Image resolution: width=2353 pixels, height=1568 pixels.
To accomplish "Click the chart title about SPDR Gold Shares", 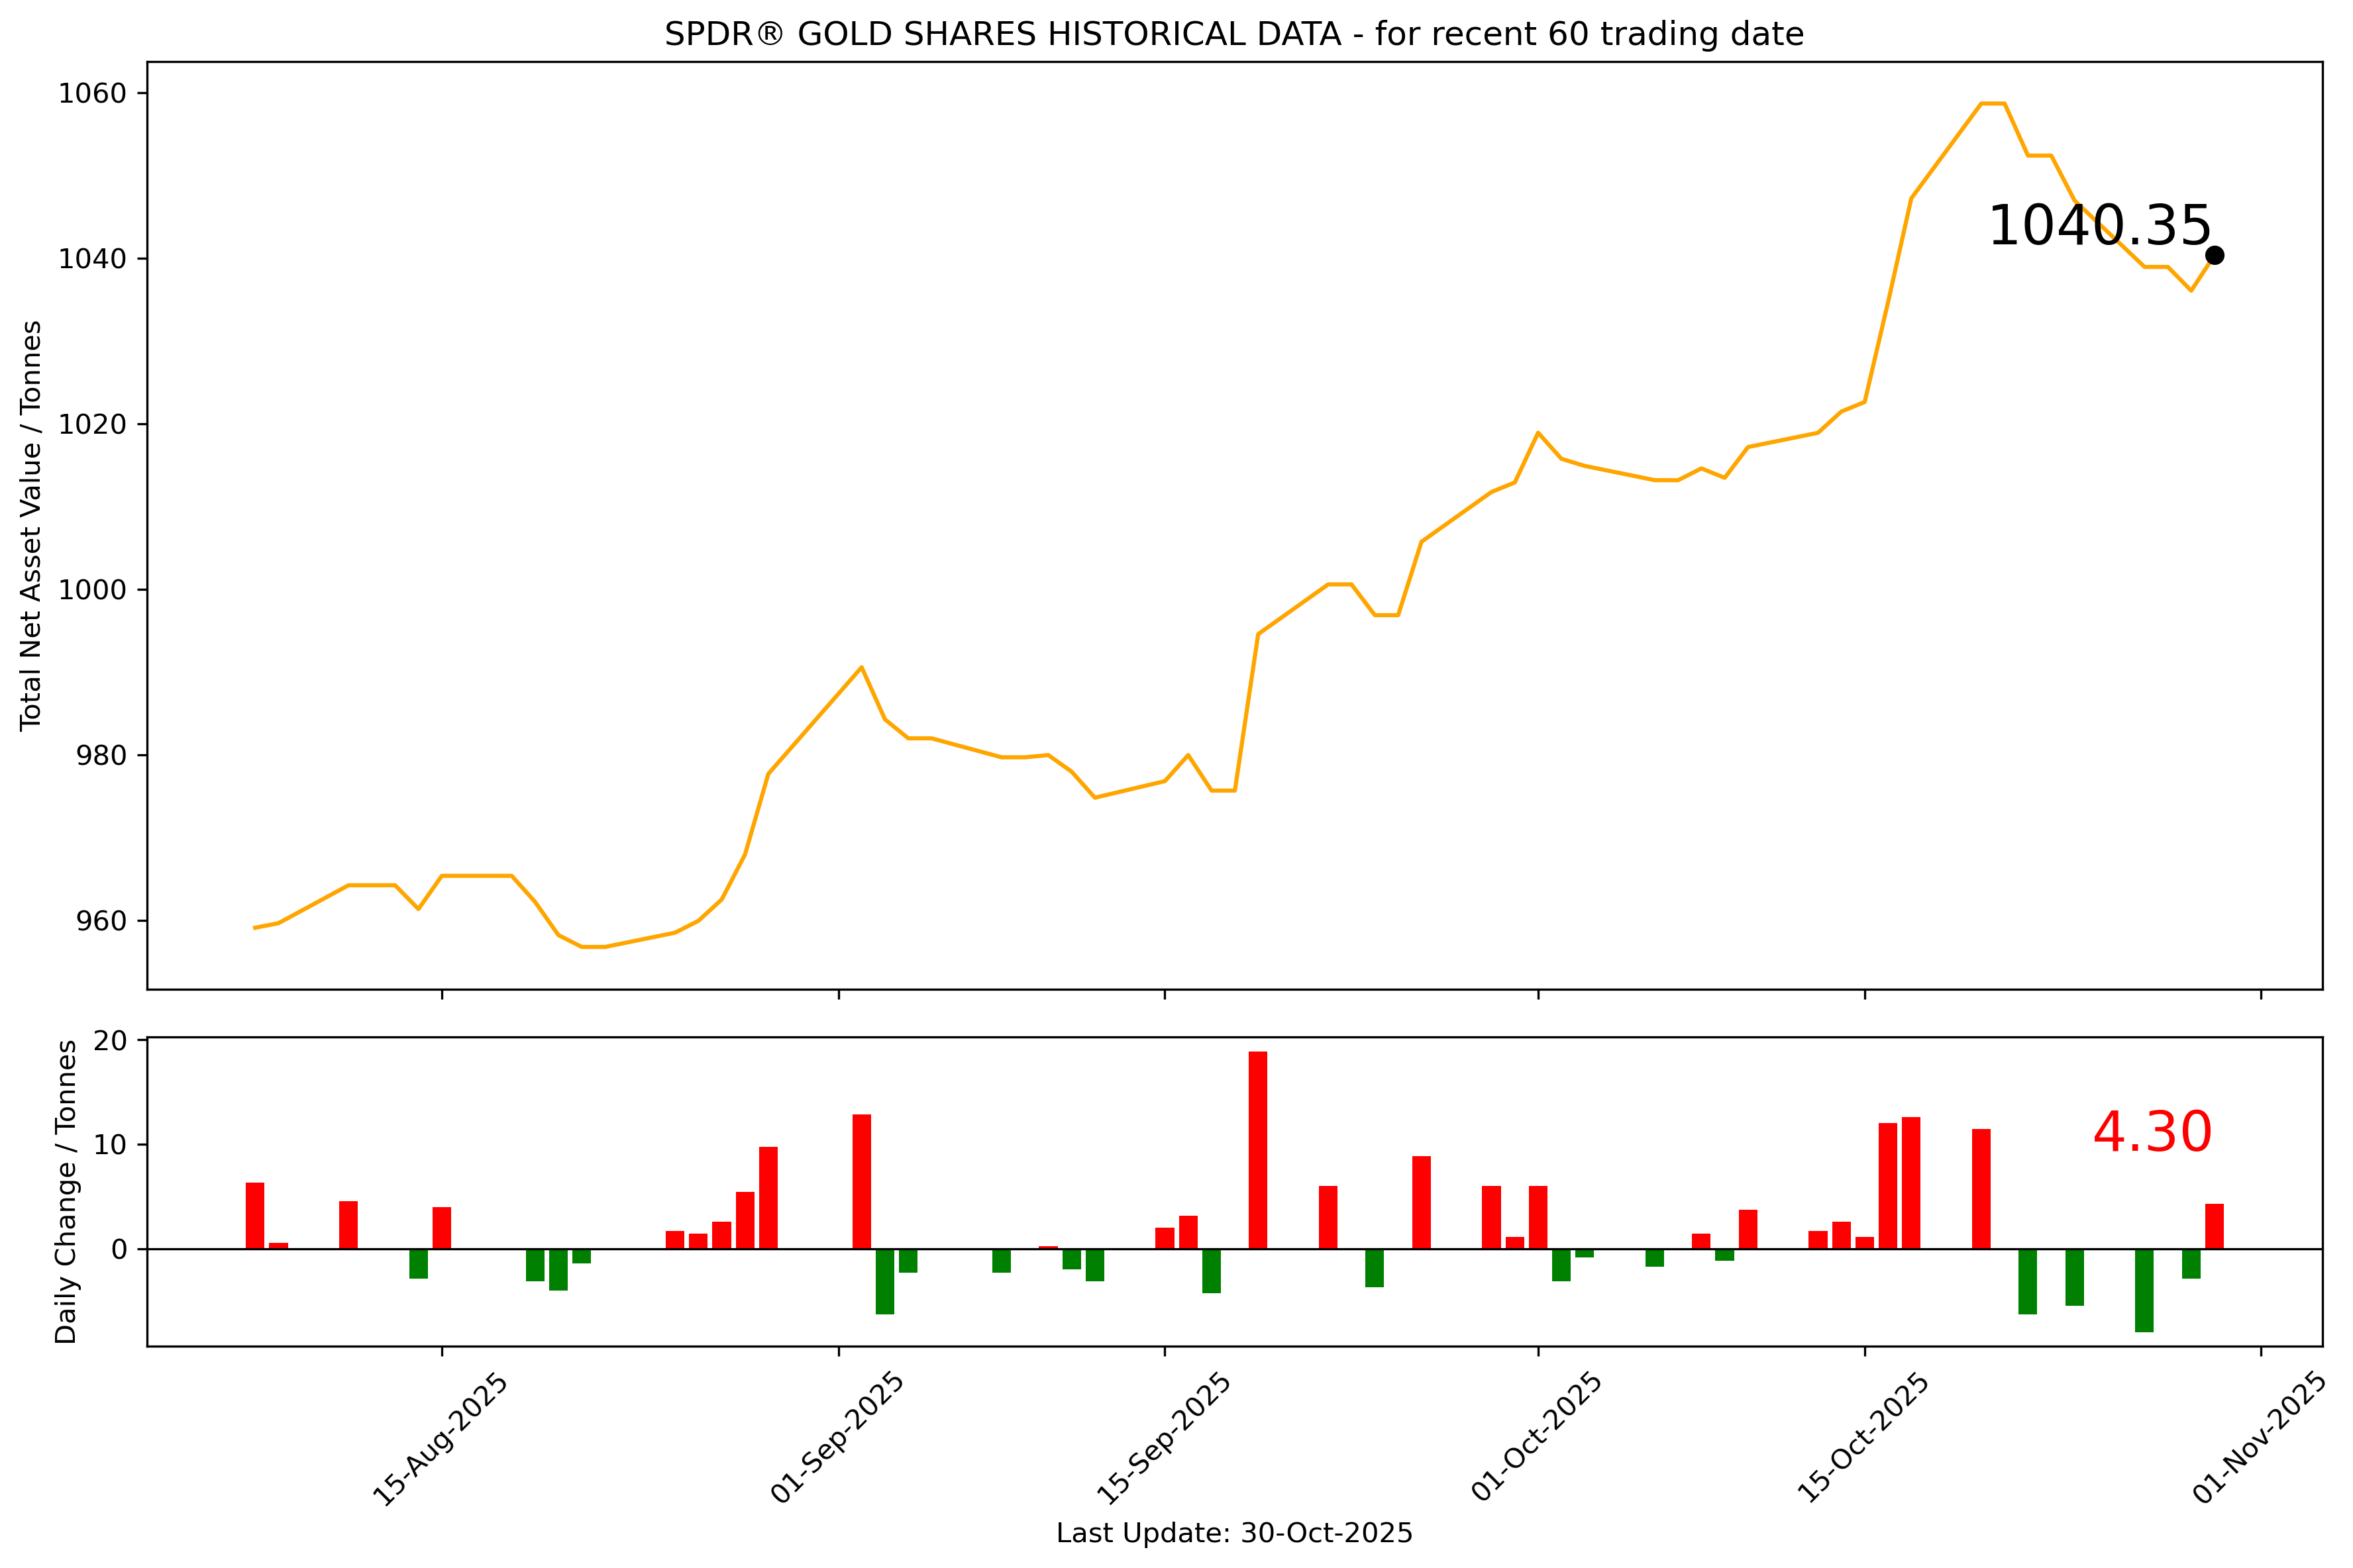I will tap(1233, 34).
